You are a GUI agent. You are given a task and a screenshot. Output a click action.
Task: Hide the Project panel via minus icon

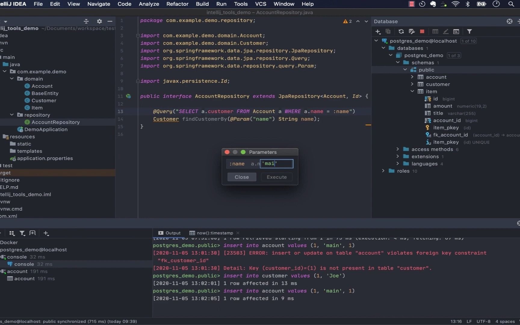pyautogui.click(x=110, y=21)
